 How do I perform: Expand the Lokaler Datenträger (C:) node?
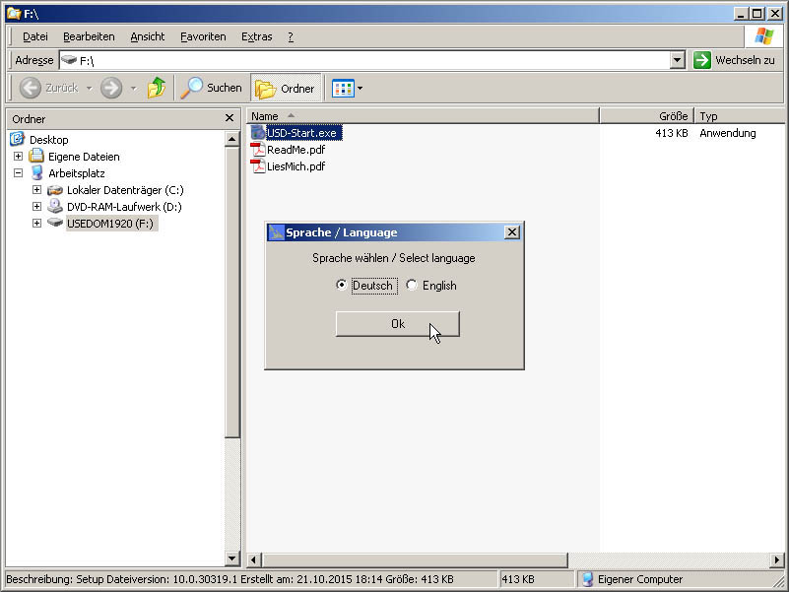point(36,190)
